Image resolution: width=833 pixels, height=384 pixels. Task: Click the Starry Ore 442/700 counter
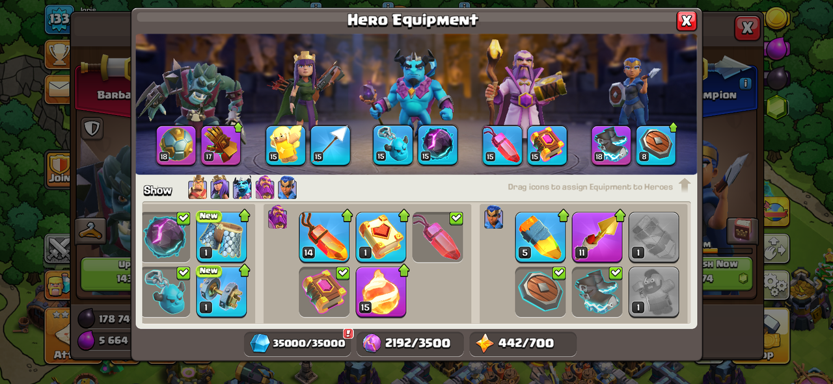(523, 343)
